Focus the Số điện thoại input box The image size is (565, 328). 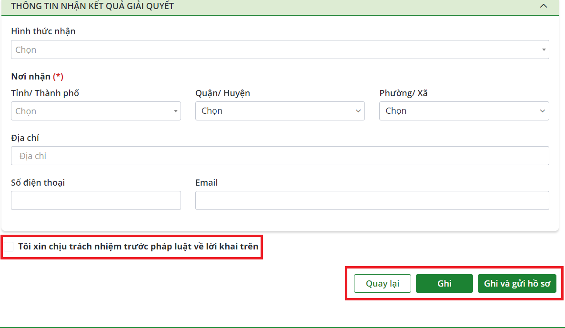tap(96, 200)
